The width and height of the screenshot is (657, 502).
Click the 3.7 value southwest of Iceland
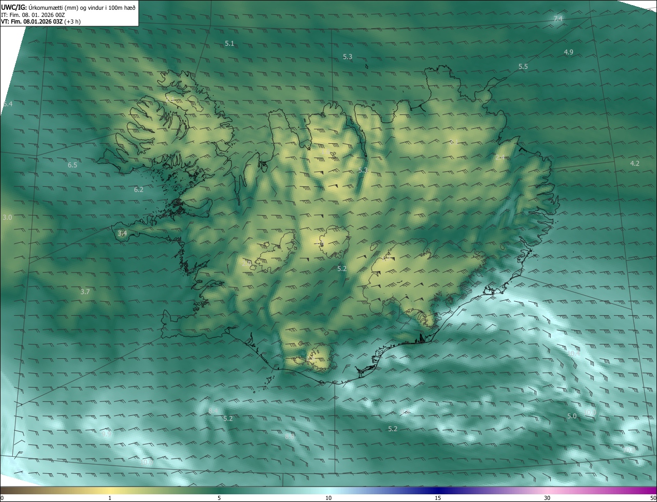85,292
